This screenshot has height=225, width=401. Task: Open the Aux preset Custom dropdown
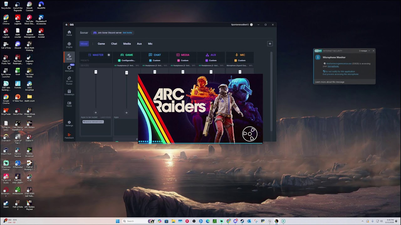point(211,60)
